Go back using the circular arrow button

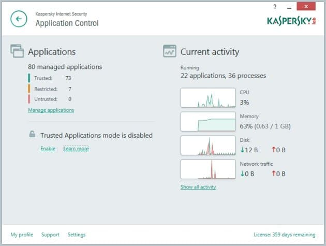pos(19,19)
